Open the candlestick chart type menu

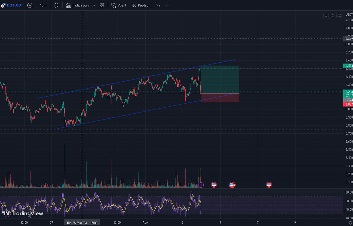coord(56,5)
